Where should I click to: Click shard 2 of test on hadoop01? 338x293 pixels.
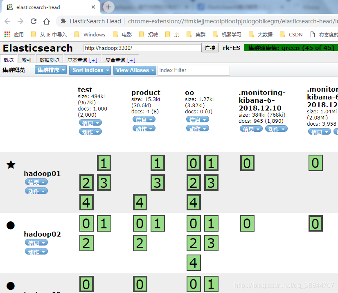tap(86, 183)
